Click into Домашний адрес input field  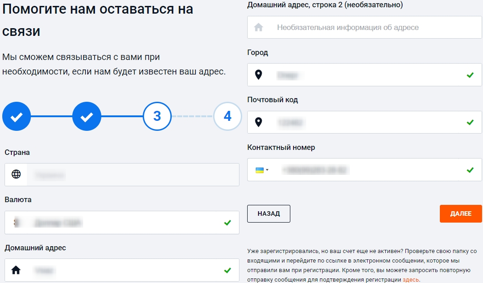coord(122,270)
